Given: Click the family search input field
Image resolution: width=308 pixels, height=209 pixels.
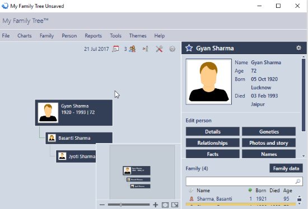Looking at the screenshot, I should point(244,182).
